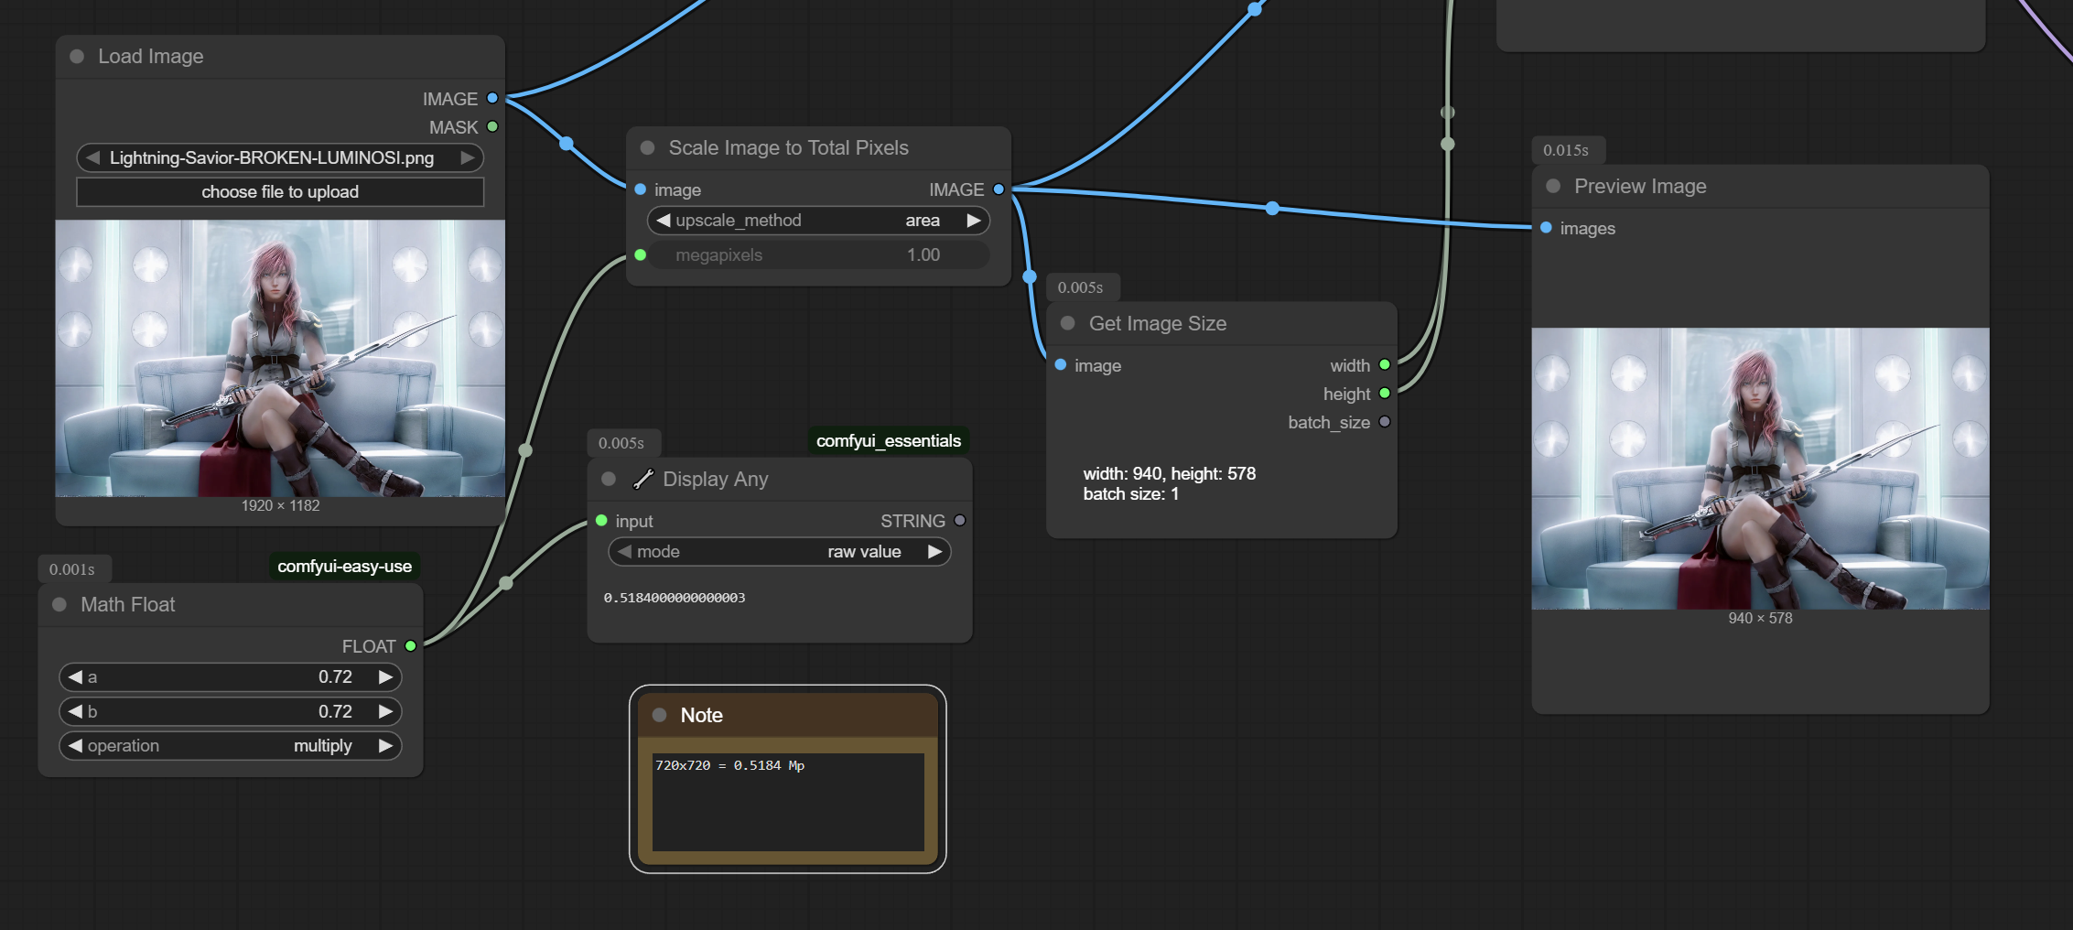Click the Display Any STRING output socket
The width and height of the screenshot is (2073, 930).
960,521
